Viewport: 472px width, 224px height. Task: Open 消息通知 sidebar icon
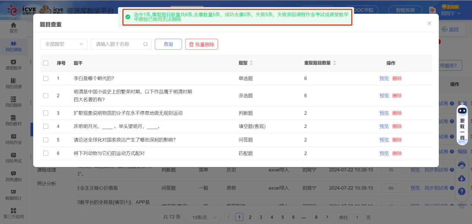13,174
